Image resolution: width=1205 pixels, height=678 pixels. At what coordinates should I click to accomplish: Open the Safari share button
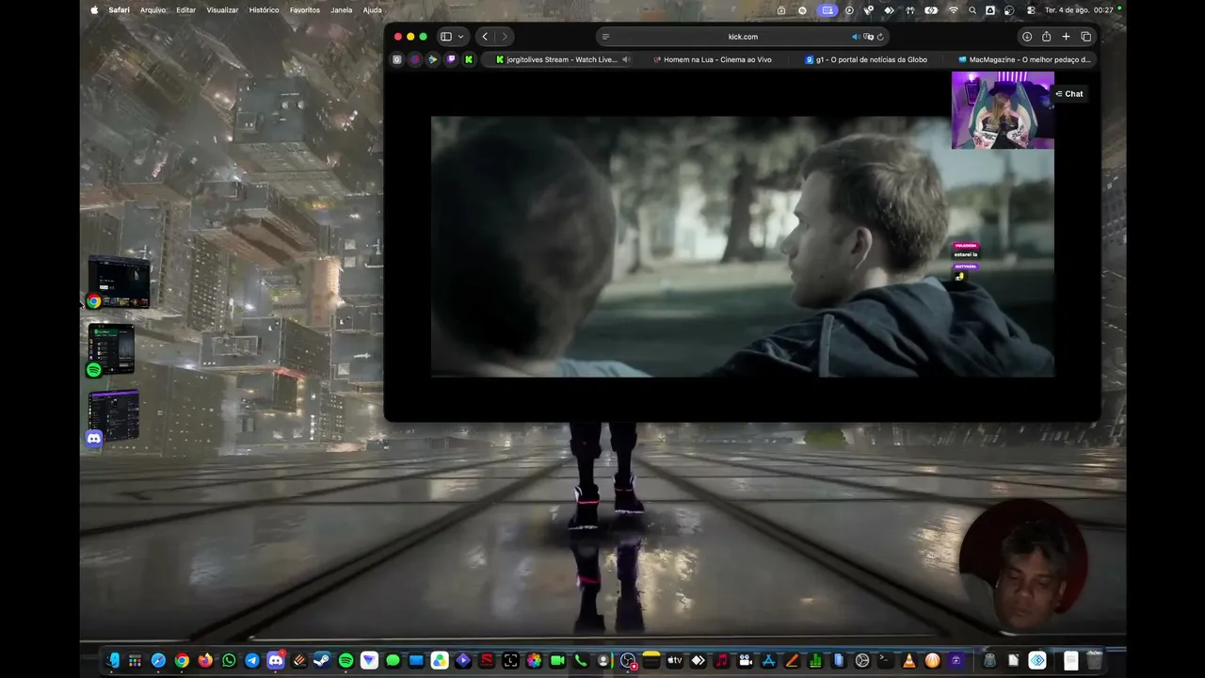point(1046,37)
